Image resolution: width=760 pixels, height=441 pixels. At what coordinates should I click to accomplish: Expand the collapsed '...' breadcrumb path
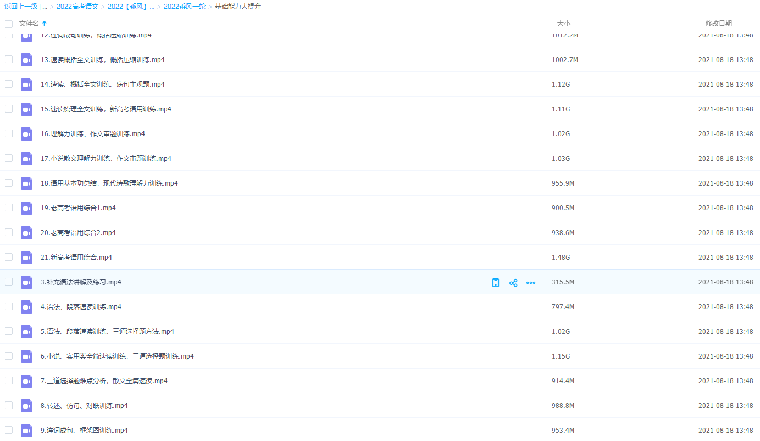(x=45, y=7)
